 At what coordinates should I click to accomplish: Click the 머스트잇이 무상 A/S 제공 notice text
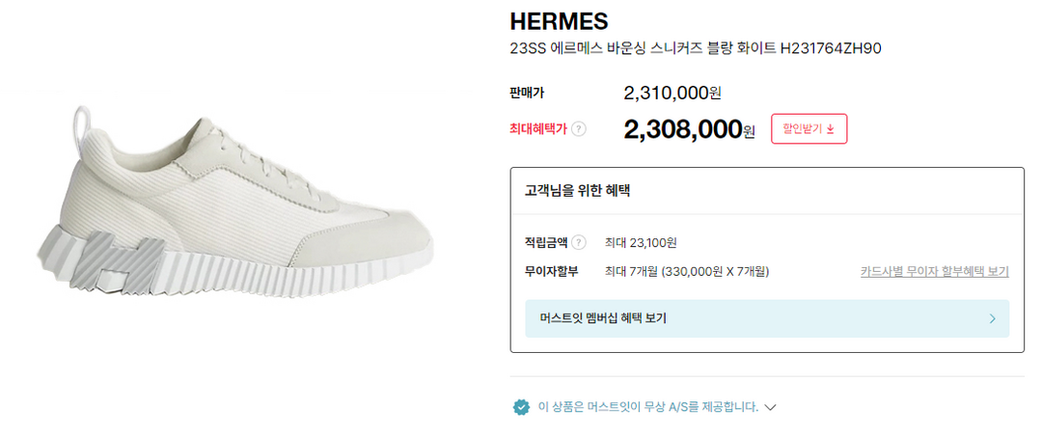[647, 407]
